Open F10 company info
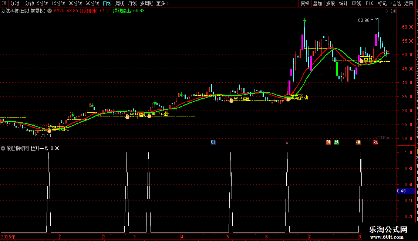 point(370,3)
